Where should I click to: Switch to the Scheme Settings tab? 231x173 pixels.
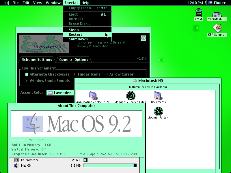click(x=37, y=60)
